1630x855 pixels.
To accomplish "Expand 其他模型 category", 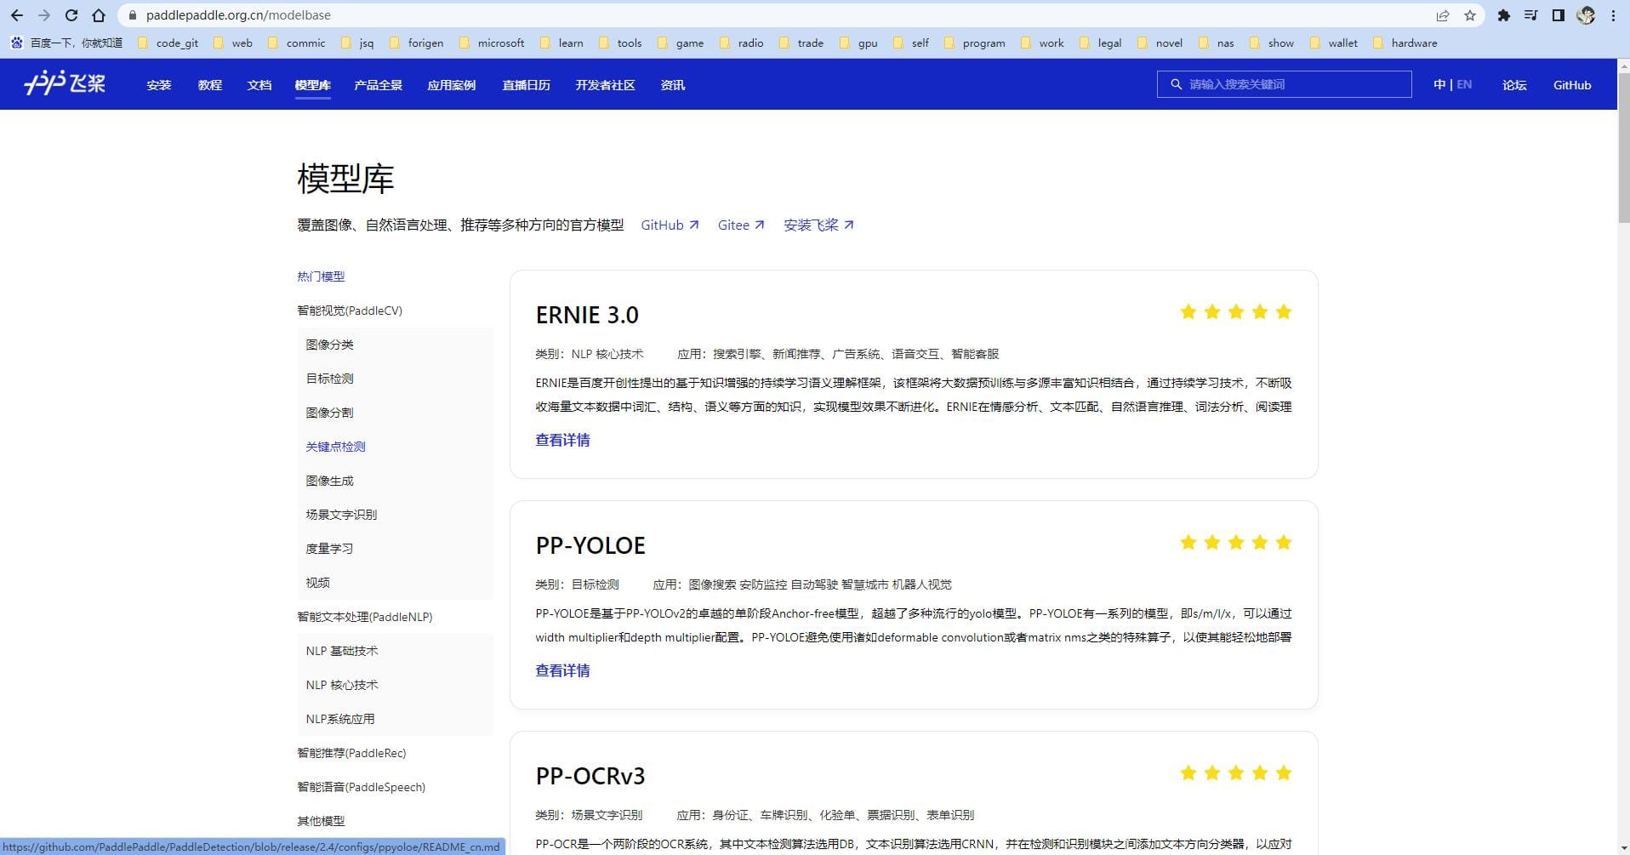I will [x=321, y=821].
